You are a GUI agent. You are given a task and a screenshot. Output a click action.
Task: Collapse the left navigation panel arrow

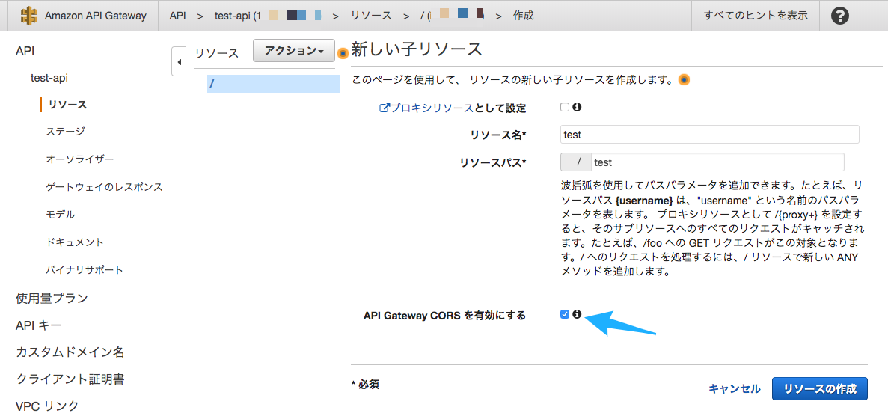click(x=179, y=63)
